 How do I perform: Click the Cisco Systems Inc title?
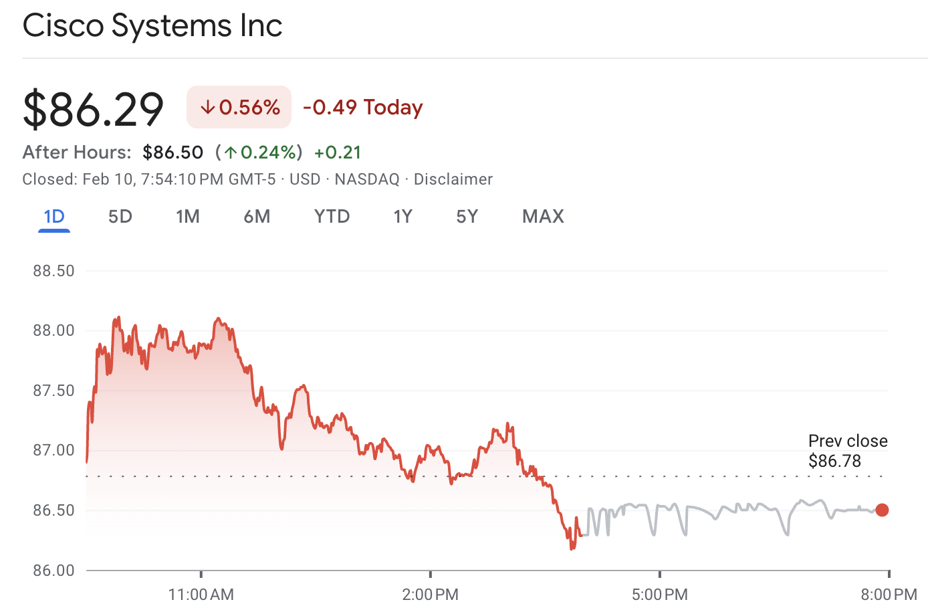coord(152,25)
